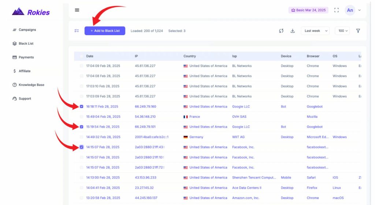The height and width of the screenshot is (205, 375).
Task: Uncheck the 14:15:07 2a03:2880:21ff:43:: row checkbox
Action: (82, 147)
